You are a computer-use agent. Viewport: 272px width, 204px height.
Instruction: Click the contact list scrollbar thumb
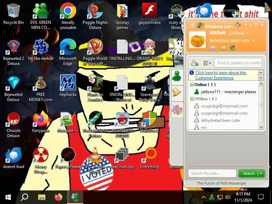pos(261,105)
